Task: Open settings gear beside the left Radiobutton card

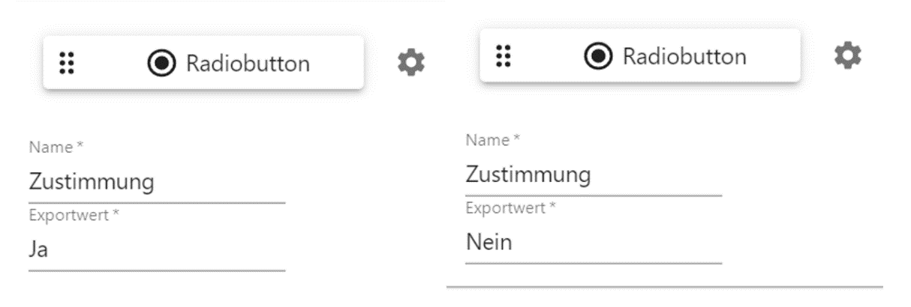Action: 410,64
